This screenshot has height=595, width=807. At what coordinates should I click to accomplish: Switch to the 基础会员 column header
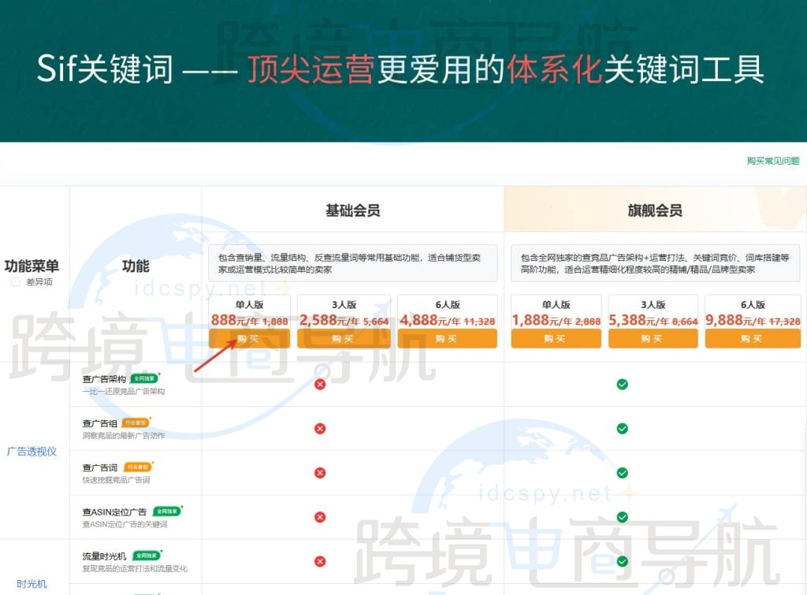click(x=353, y=209)
